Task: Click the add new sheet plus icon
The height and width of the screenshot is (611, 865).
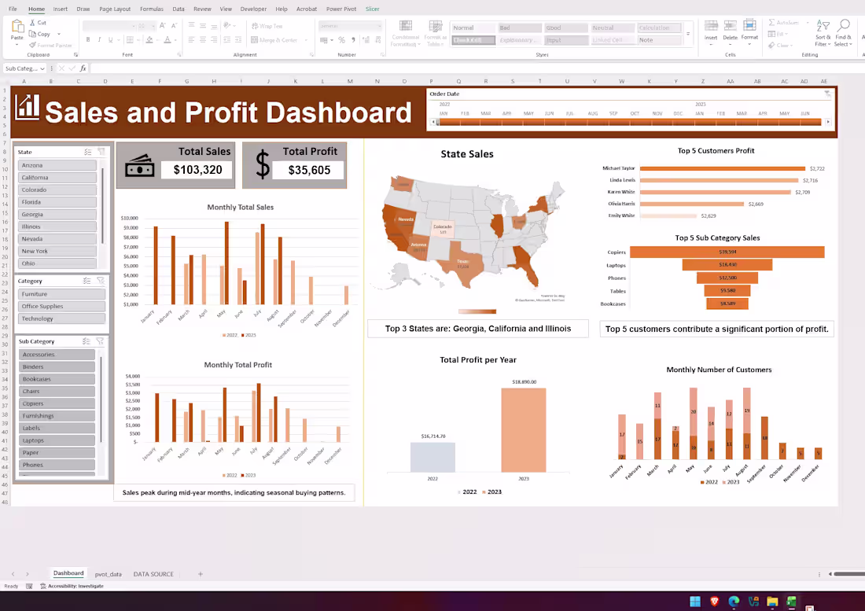Action: pyautogui.click(x=201, y=574)
